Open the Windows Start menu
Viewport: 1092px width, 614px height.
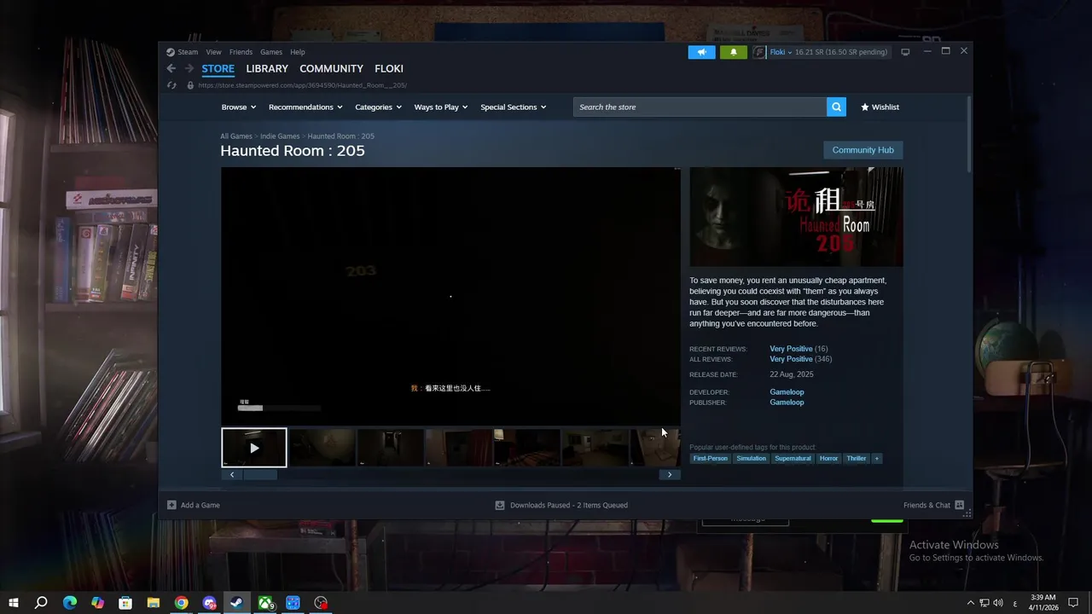[14, 603]
